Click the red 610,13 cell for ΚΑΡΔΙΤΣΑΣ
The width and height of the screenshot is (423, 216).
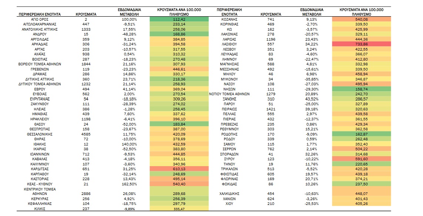[179, 169]
